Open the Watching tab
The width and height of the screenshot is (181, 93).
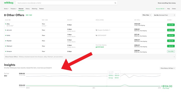(x=34, y=9)
